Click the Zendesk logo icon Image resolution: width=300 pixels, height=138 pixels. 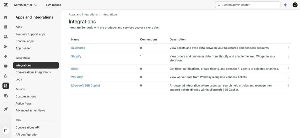click(6, 5)
